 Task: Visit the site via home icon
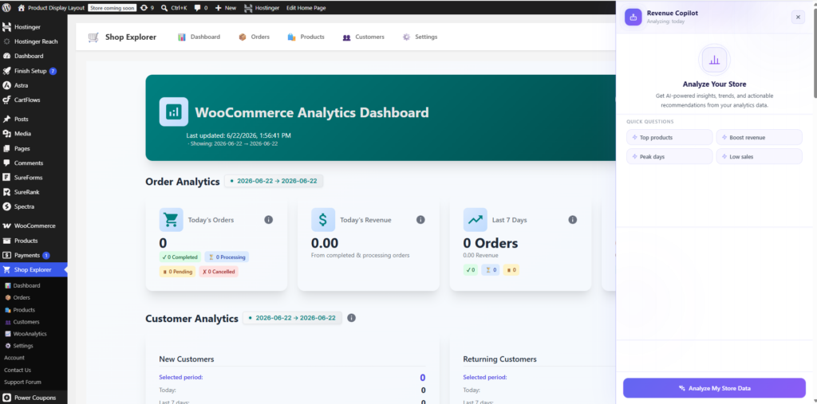pos(21,8)
